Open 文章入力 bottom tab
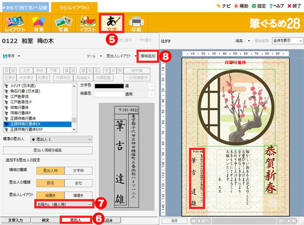The width and height of the screenshot is (304, 225). 15,220
